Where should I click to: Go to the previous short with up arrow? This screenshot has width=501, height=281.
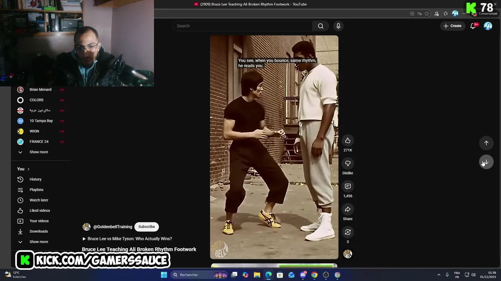point(486,143)
